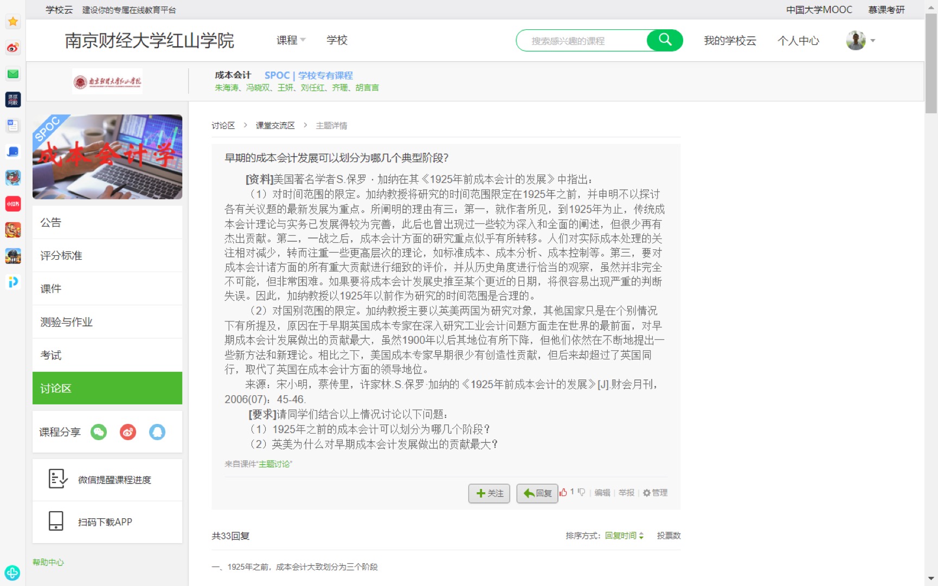Go to 课堂交流区 breadcrumb link
Screen dimensions: 938x586
pos(275,125)
